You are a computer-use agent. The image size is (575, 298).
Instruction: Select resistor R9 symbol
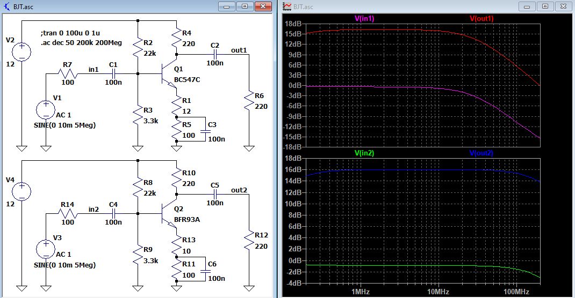138,255
